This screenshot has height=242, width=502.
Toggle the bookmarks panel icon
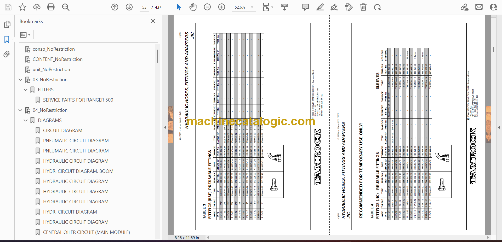click(7, 39)
